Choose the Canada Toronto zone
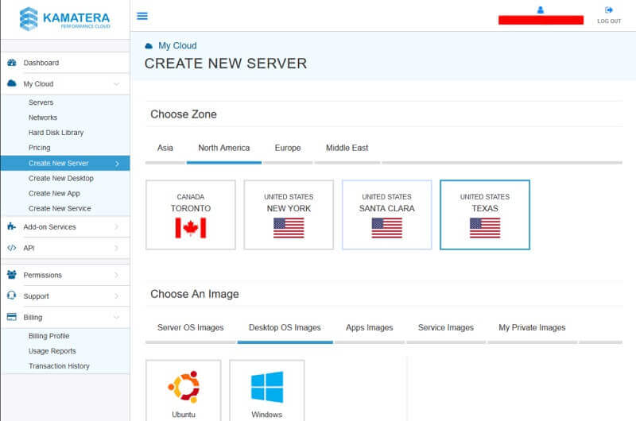The width and height of the screenshot is (636, 421). (191, 214)
